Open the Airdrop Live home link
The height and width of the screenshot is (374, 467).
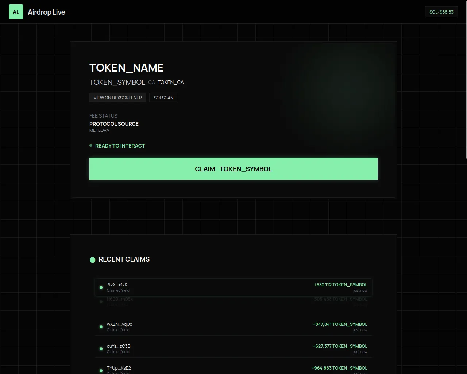[46, 12]
